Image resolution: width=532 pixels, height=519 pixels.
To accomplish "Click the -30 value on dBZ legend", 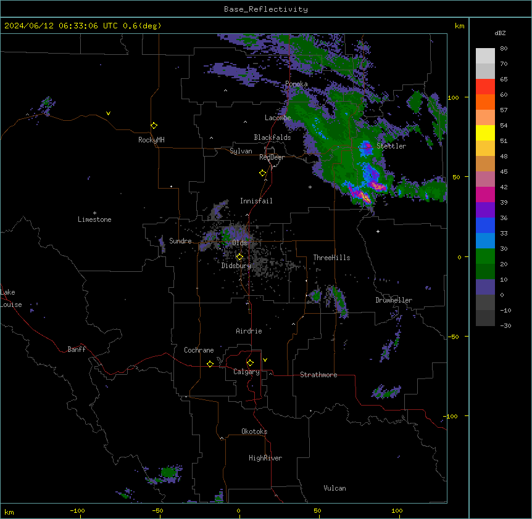I will [x=505, y=325].
